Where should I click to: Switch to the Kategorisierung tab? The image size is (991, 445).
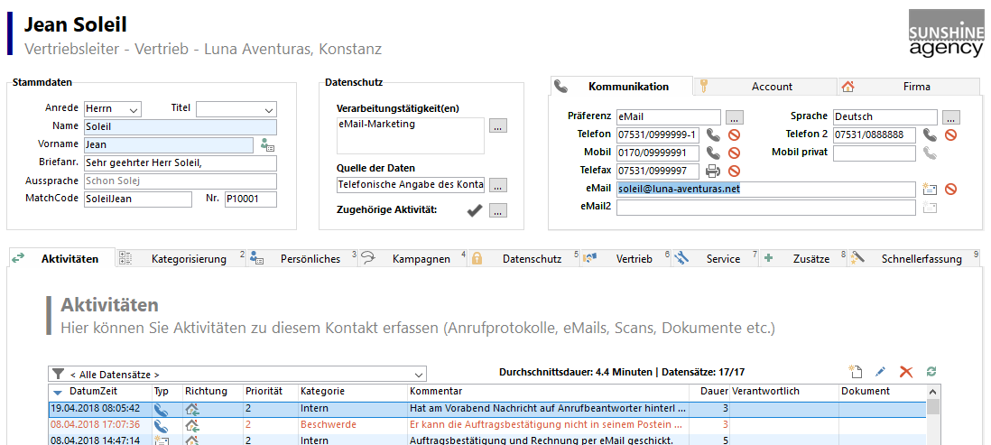pyautogui.click(x=188, y=259)
